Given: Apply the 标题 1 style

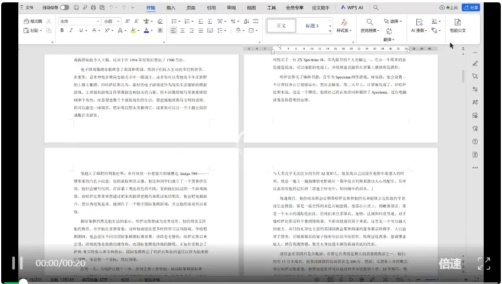Looking at the screenshot, I should tap(311, 25).
